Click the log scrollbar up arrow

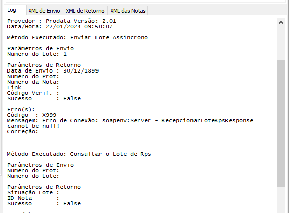[x=281, y=23]
